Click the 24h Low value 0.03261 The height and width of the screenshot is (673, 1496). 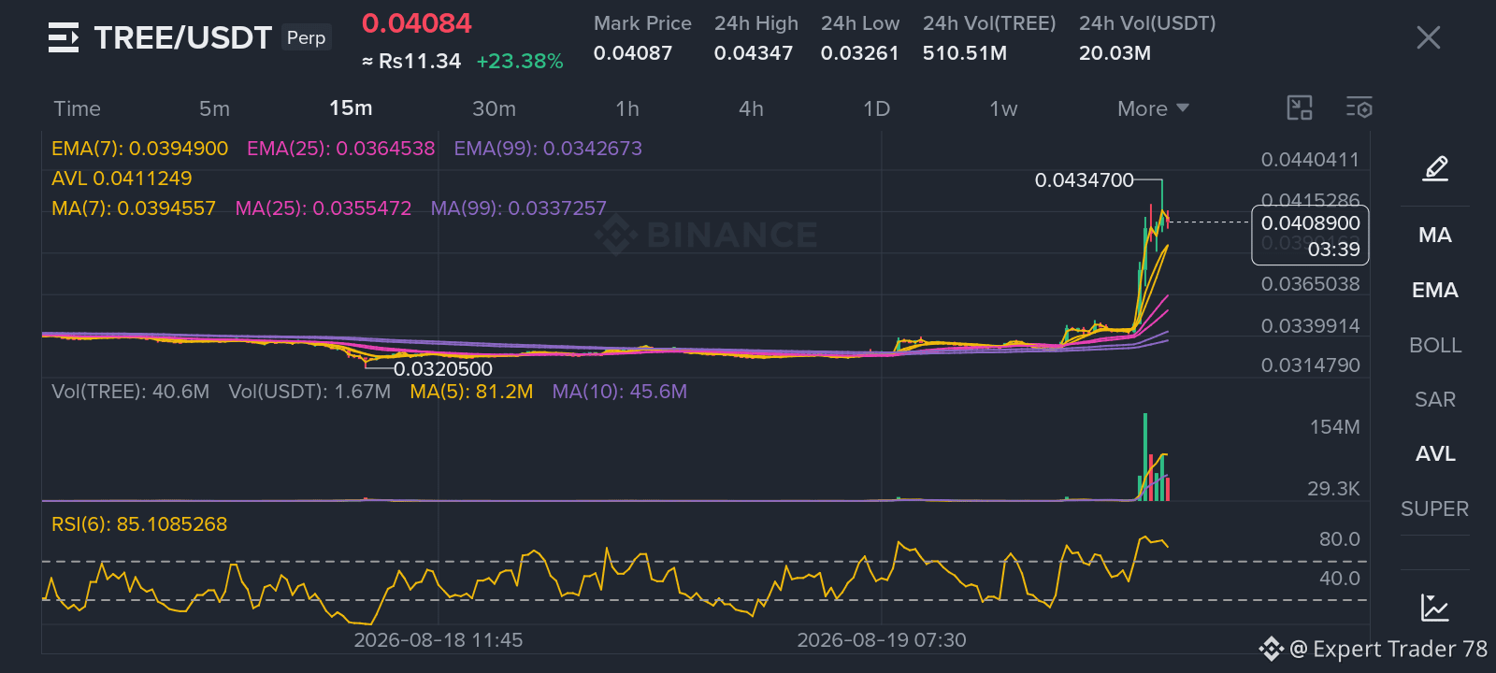coord(859,53)
